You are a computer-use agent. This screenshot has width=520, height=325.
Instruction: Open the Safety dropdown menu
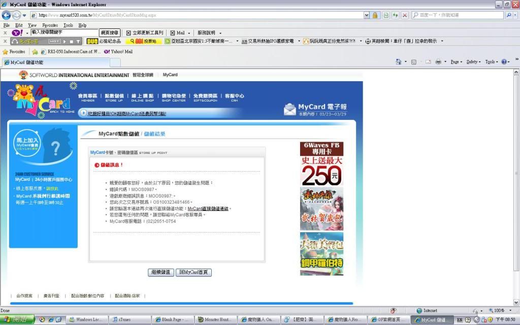473,62
